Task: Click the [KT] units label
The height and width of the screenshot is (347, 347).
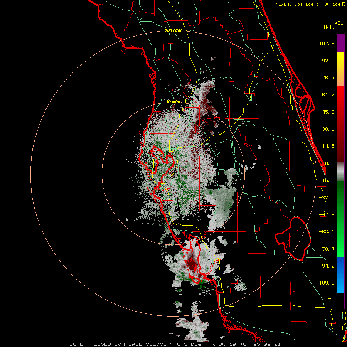Action: coord(329,27)
